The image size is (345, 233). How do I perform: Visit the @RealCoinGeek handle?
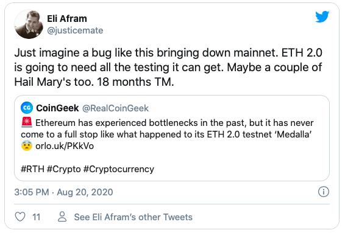click(116, 108)
